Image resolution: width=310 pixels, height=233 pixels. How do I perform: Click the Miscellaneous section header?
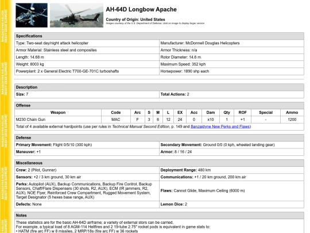(159, 163)
